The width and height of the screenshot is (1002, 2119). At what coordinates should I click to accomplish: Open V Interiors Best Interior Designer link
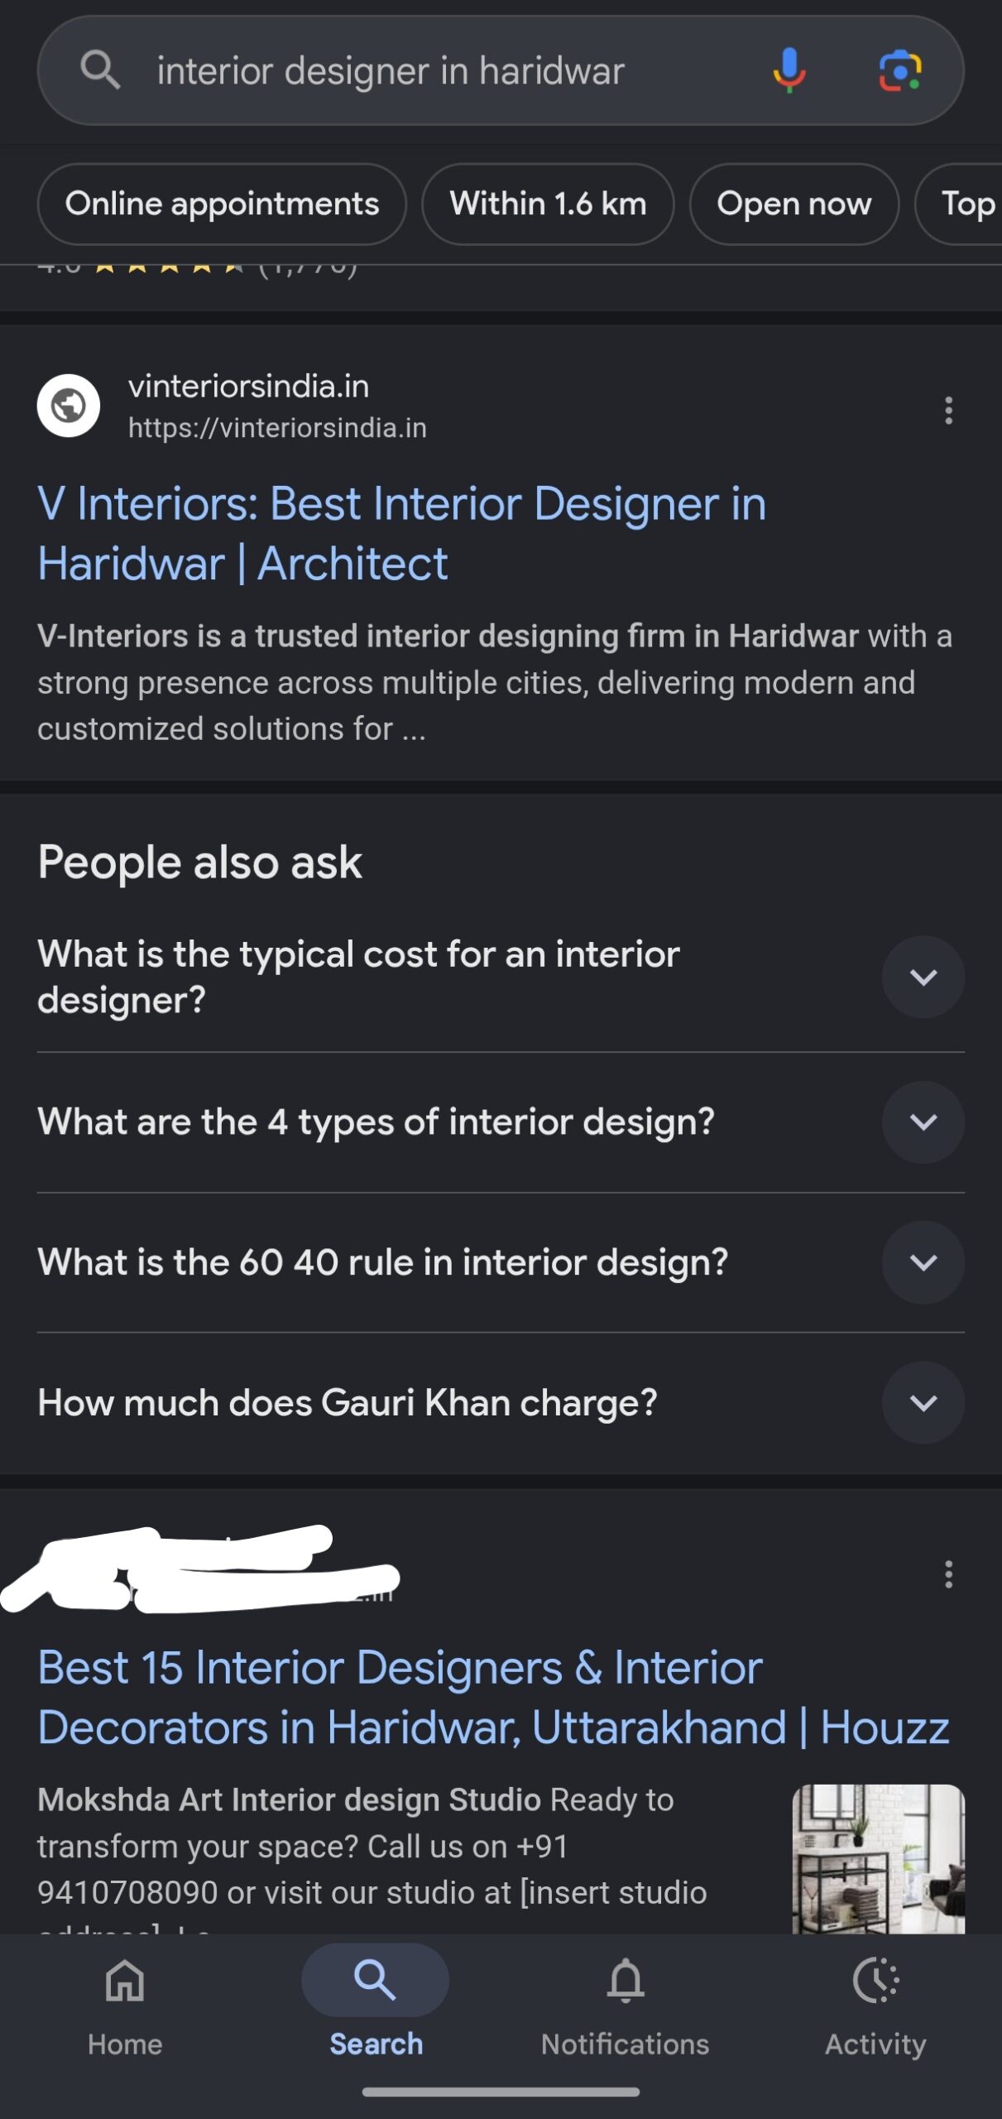tap(402, 534)
